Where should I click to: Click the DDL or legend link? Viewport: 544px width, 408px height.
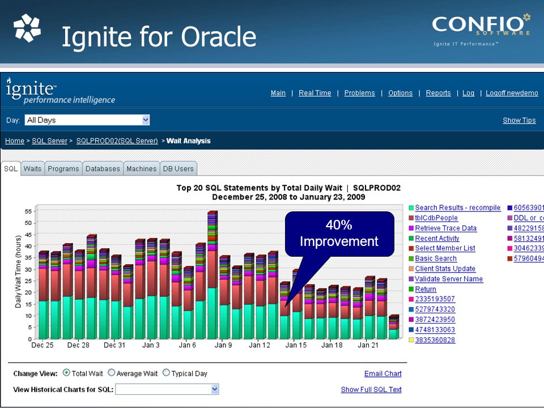click(x=528, y=218)
